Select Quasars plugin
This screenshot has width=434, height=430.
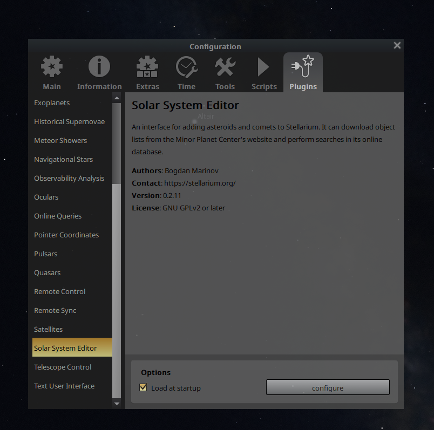coord(72,272)
